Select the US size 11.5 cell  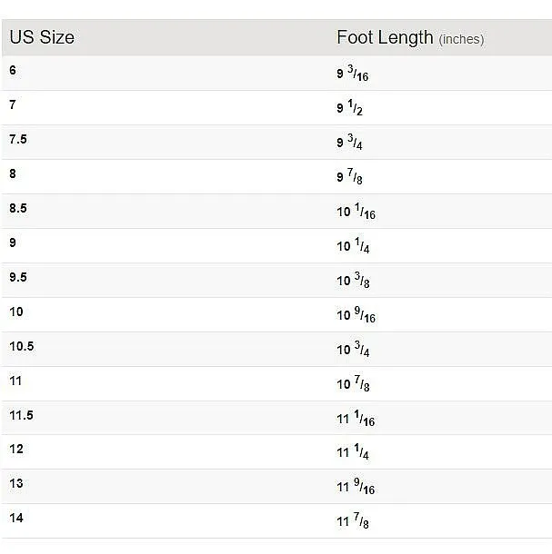click(x=21, y=415)
